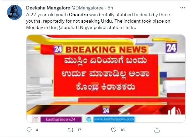Play the Breaking News video thumbnail
Screen dimensions: 190x137
tap(106, 79)
